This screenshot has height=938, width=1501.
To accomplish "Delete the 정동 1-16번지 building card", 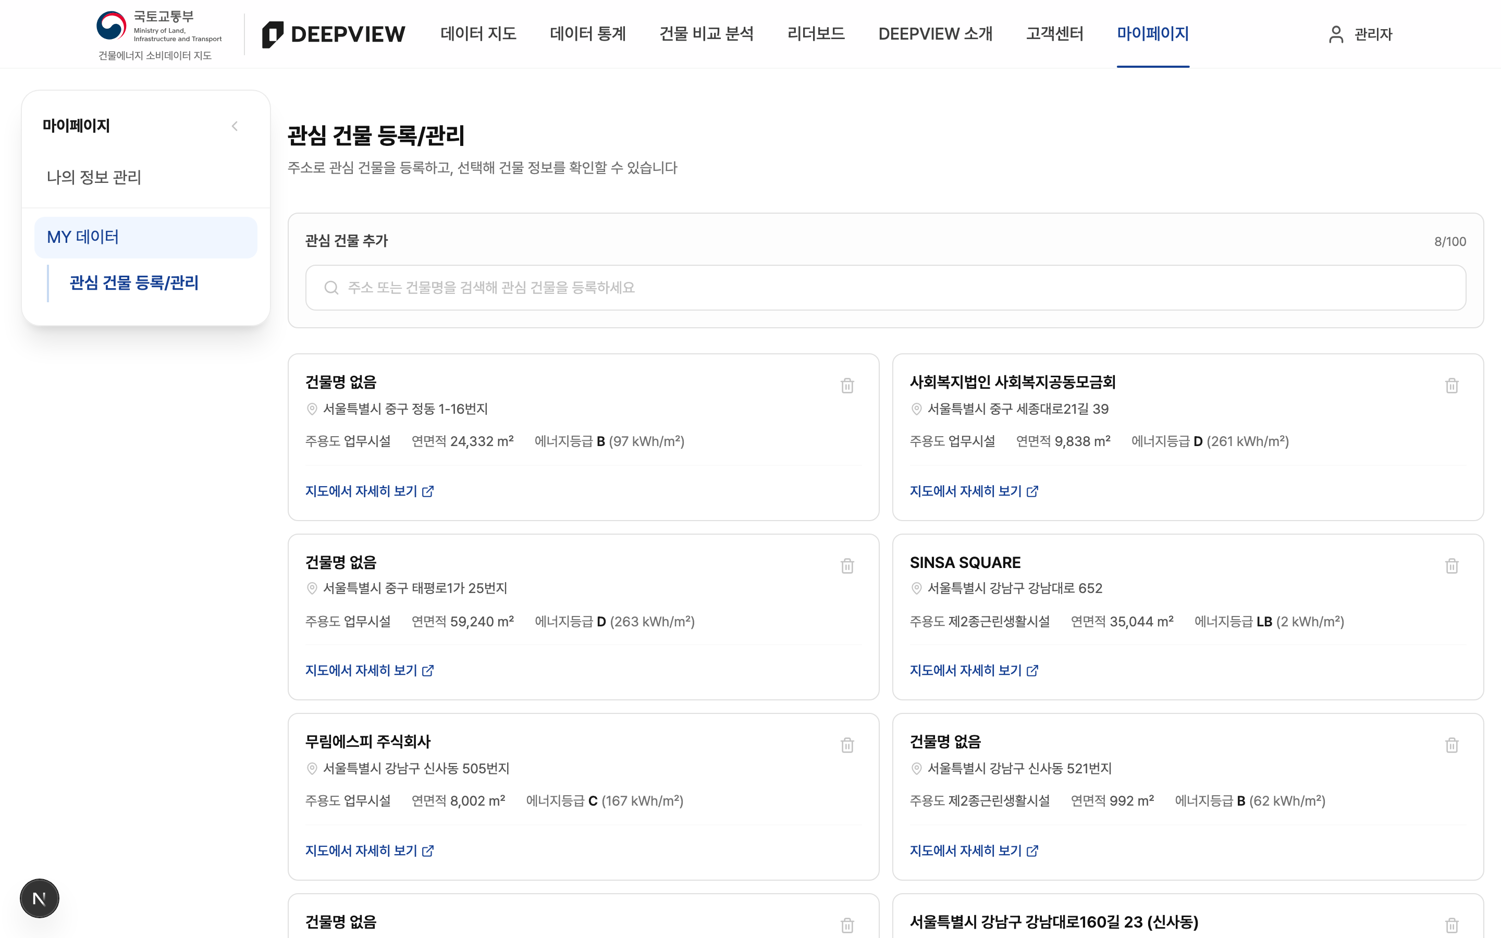I will (847, 385).
